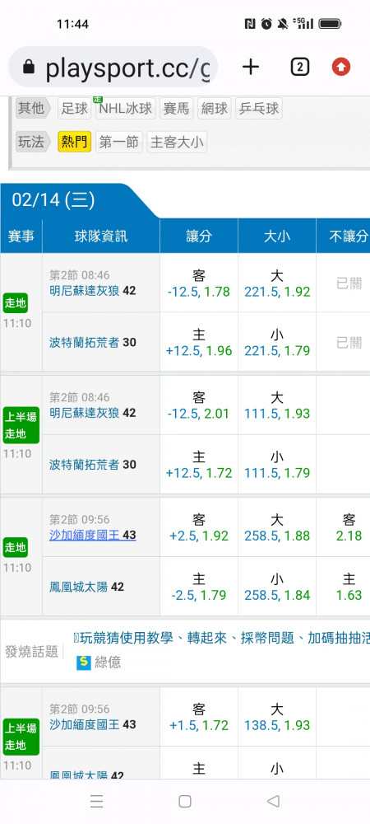Tap Android back navigation triangle
This screenshot has height=824, width=370.
point(273,801)
